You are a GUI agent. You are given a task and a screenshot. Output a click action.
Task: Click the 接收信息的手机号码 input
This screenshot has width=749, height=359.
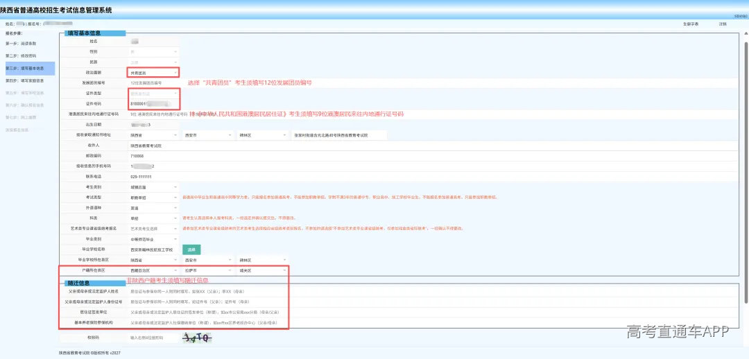pos(433,166)
